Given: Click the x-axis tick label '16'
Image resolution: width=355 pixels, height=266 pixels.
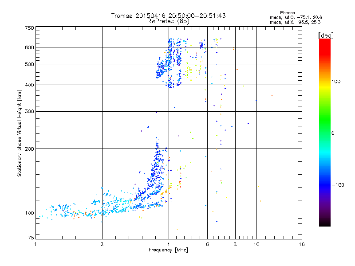Looking at the screenshot, I should tap(302, 244).
